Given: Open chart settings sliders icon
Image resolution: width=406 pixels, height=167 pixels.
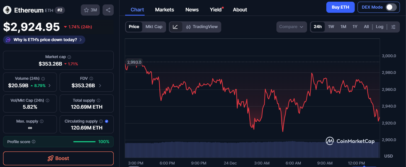Looking at the screenshot, I should pyautogui.click(x=393, y=27).
